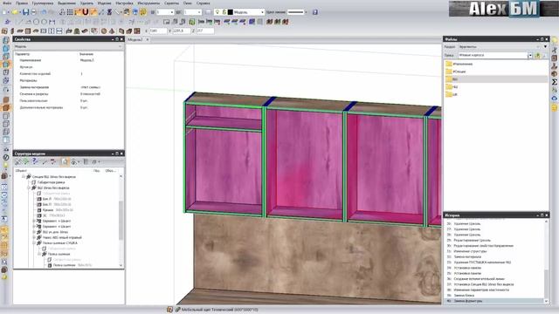The width and height of the screenshot is (559, 314).
Task: Click the material icon in the status bar
Action: [169, 310]
